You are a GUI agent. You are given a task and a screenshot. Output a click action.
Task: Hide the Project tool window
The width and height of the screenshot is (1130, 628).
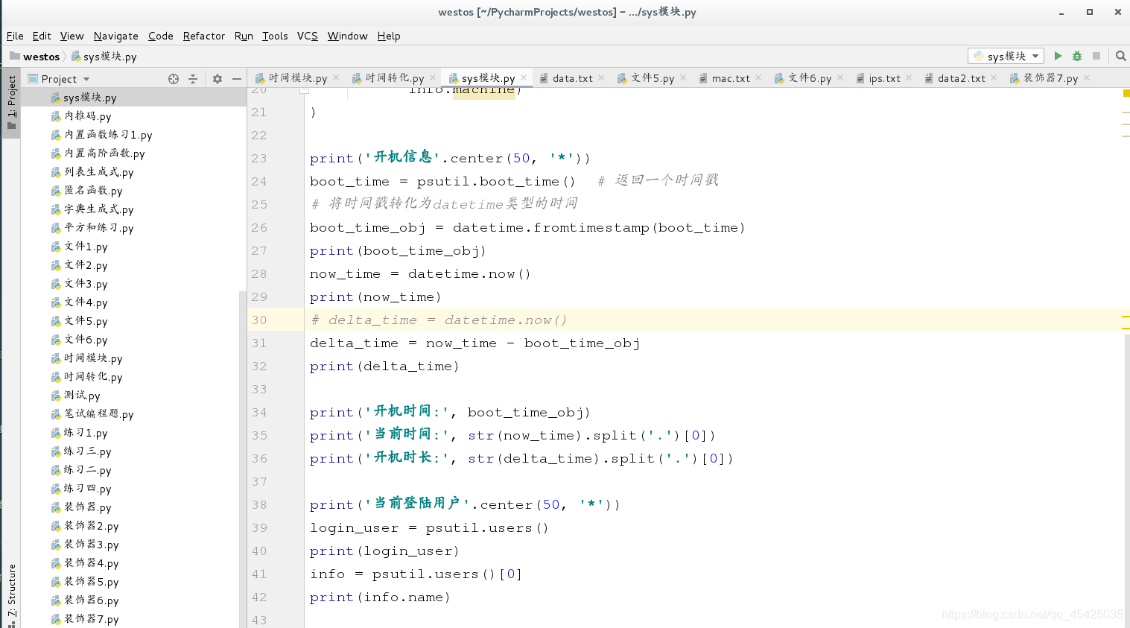tap(237, 78)
